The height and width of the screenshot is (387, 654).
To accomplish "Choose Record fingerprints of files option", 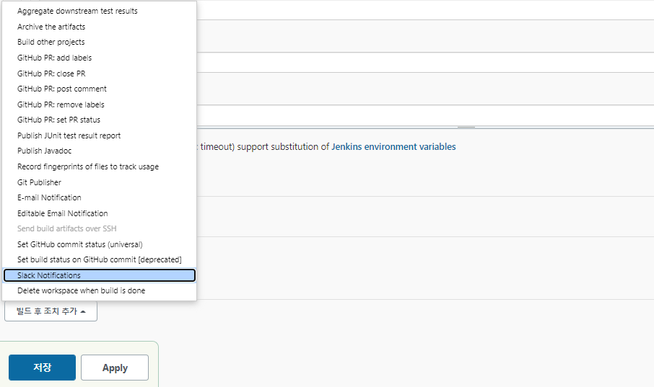I will [x=100, y=166].
